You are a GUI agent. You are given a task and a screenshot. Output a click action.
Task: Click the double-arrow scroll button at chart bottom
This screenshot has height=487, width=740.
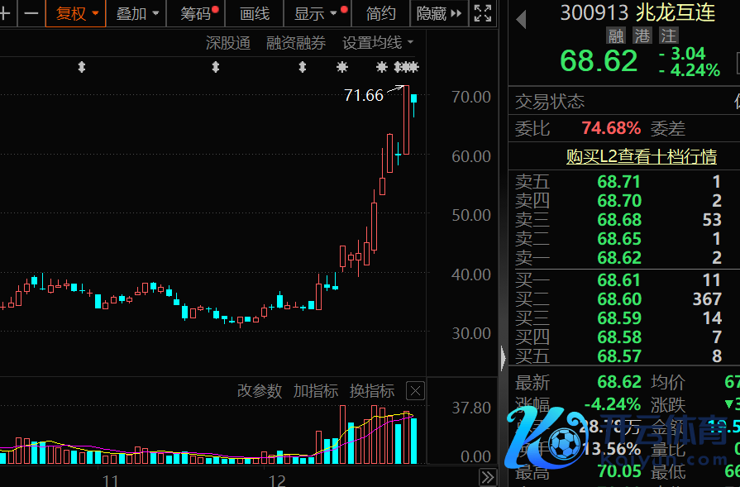488,477
